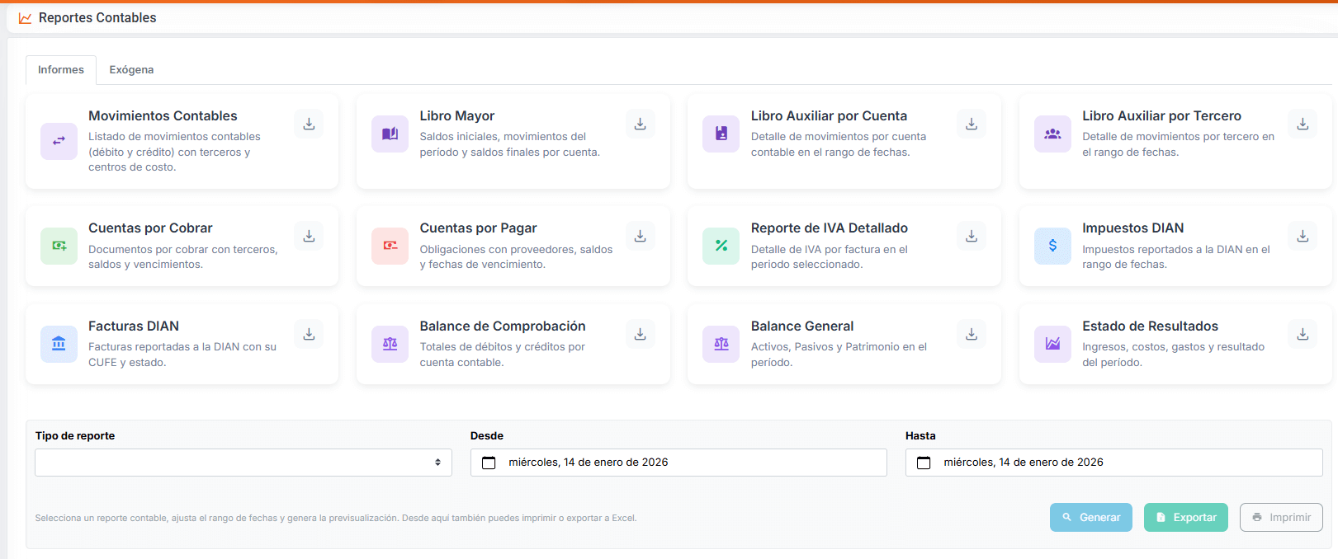Switch to the Exógena tab
This screenshot has height=559, width=1338.
click(x=131, y=70)
